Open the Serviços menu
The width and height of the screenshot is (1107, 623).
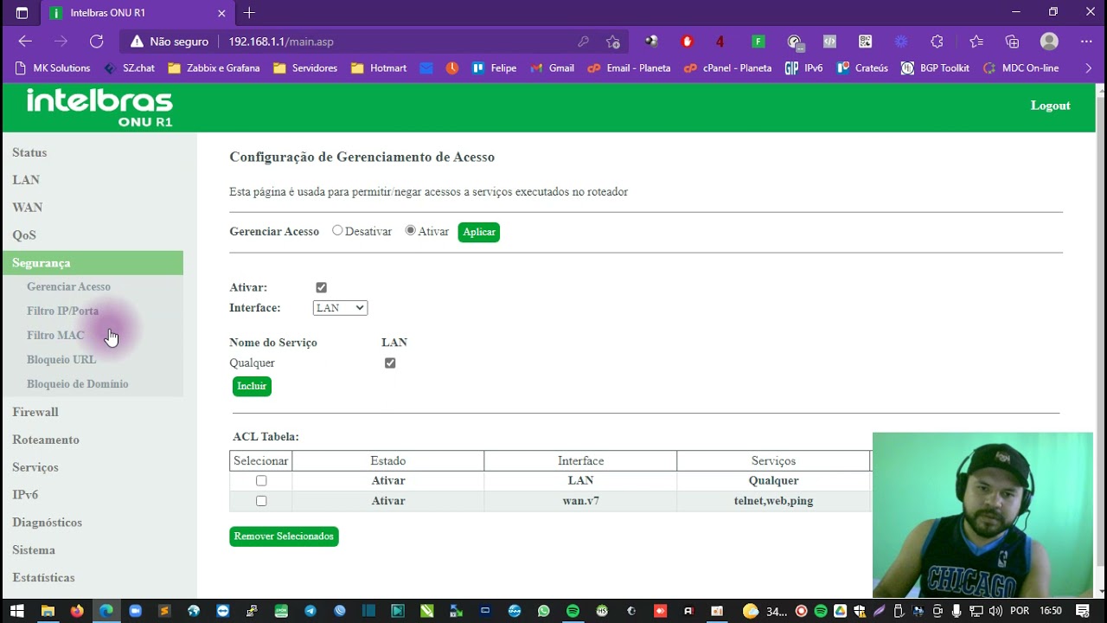point(35,467)
